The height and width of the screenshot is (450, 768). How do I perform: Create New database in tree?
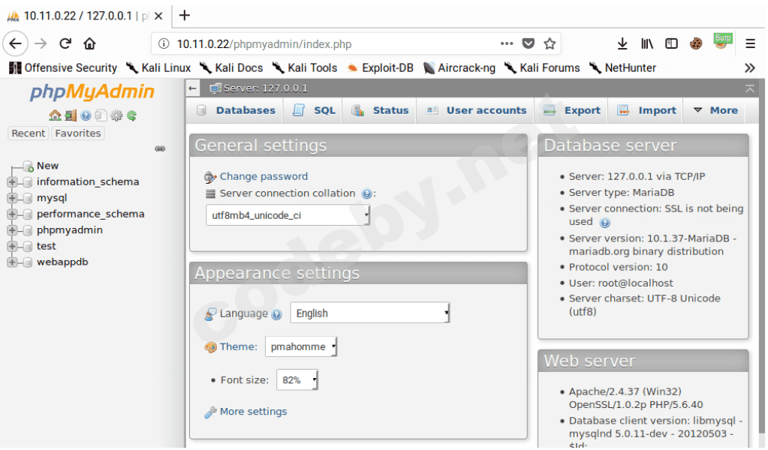point(47,166)
